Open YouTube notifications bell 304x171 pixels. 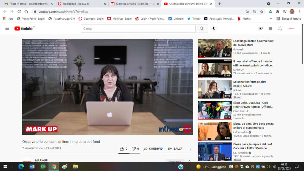pos(280,28)
